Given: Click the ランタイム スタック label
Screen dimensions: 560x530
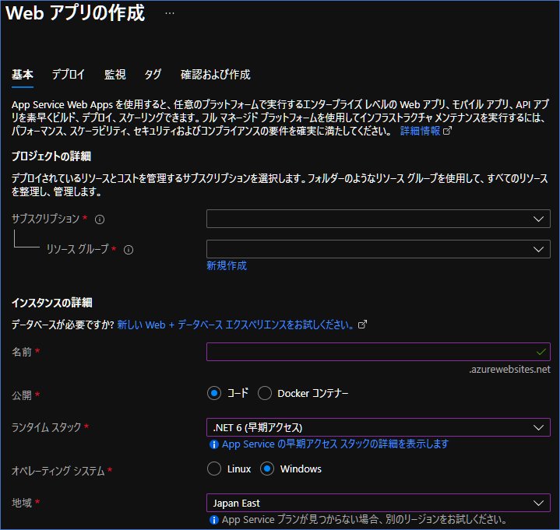Looking at the screenshot, I should [47, 427].
